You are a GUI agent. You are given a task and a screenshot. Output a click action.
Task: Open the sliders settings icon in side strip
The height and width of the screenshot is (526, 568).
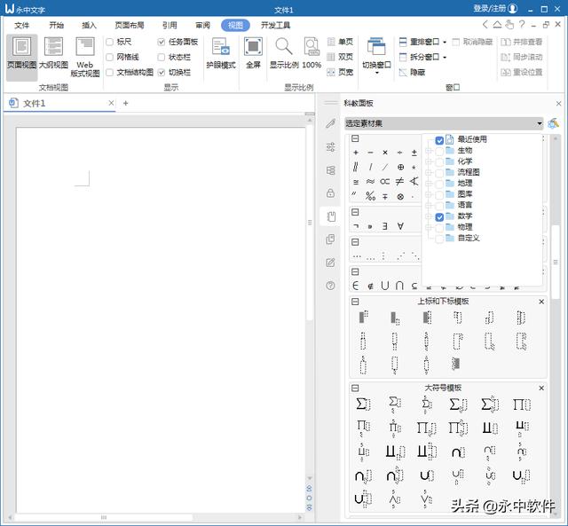pyautogui.click(x=330, y=146)
